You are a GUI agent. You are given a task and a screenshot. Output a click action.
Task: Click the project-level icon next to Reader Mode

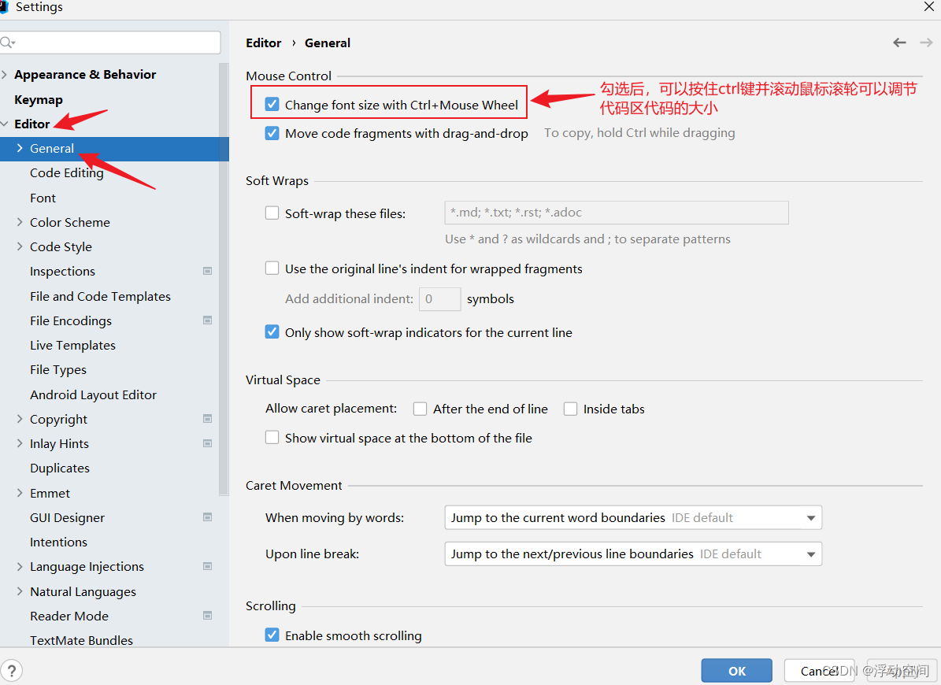pos(208,616)
